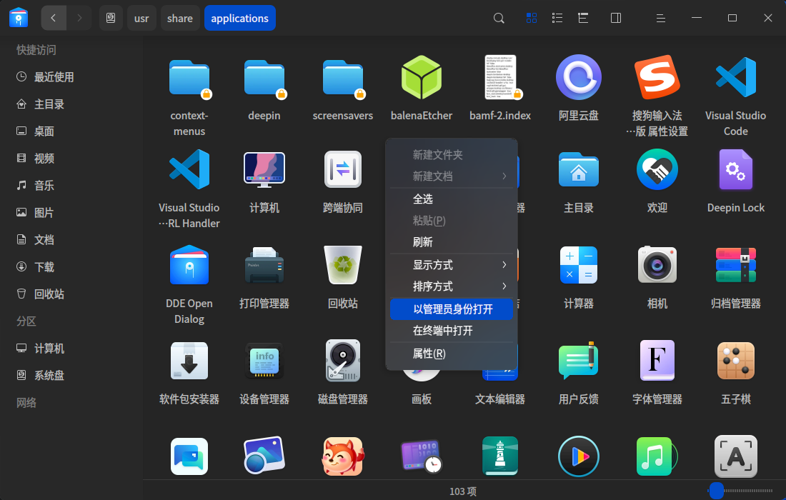Select the fox mascot app icon
786x500 pixels.
click(343, 456)
